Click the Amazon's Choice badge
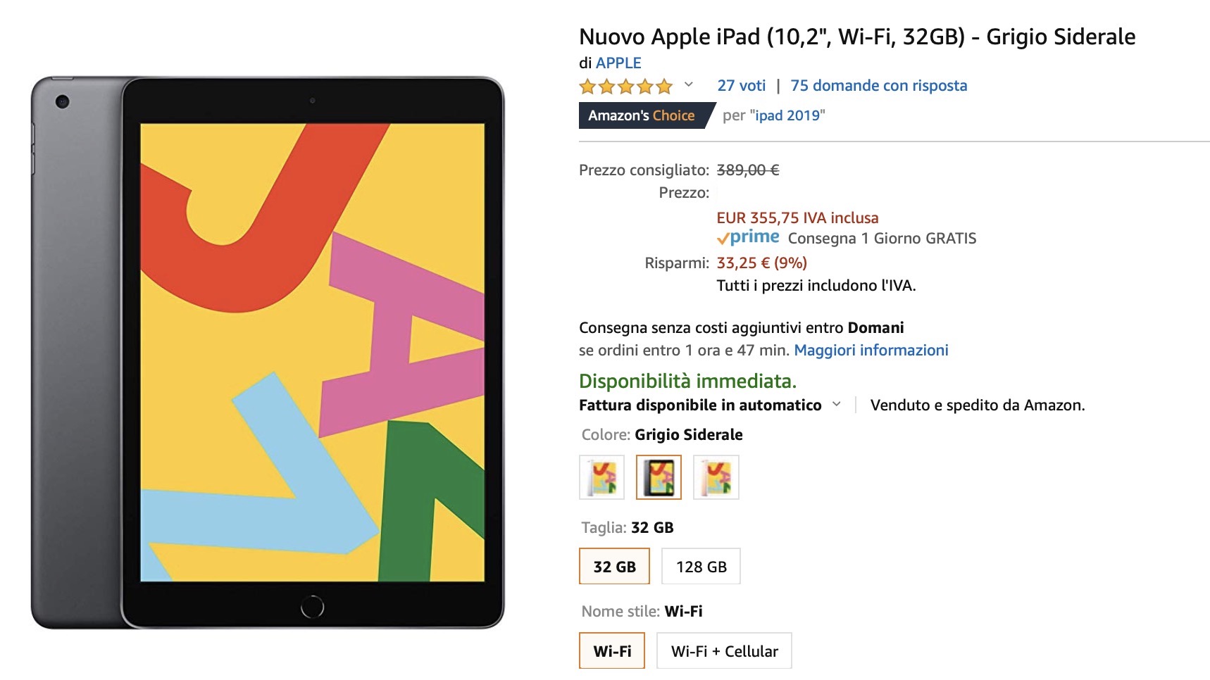 pyautogui.click(x=642, y=115)
